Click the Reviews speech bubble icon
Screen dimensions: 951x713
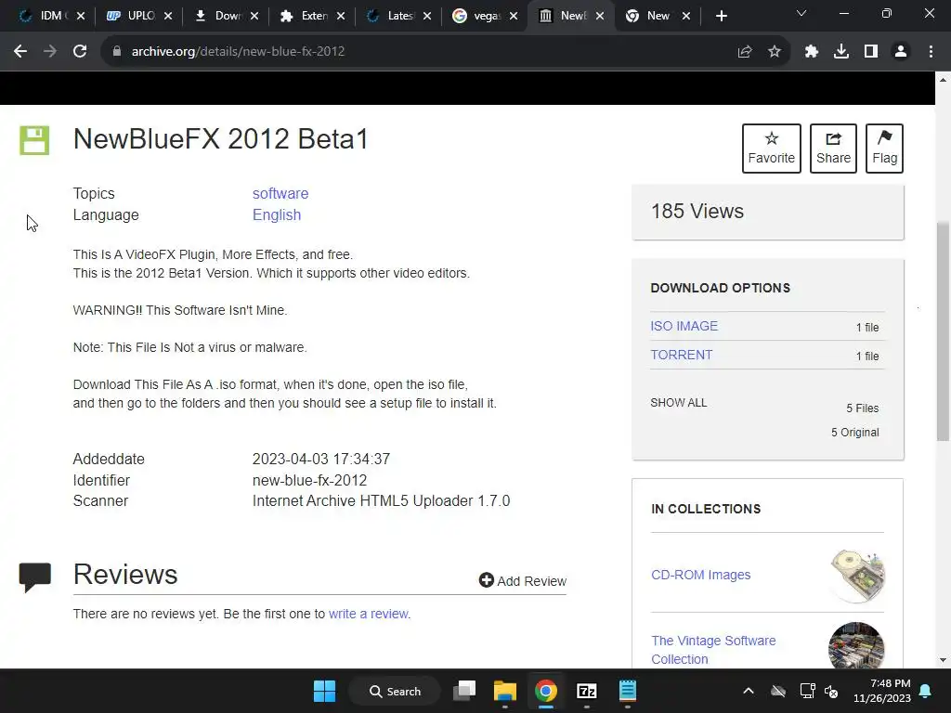tap(35, 577)
